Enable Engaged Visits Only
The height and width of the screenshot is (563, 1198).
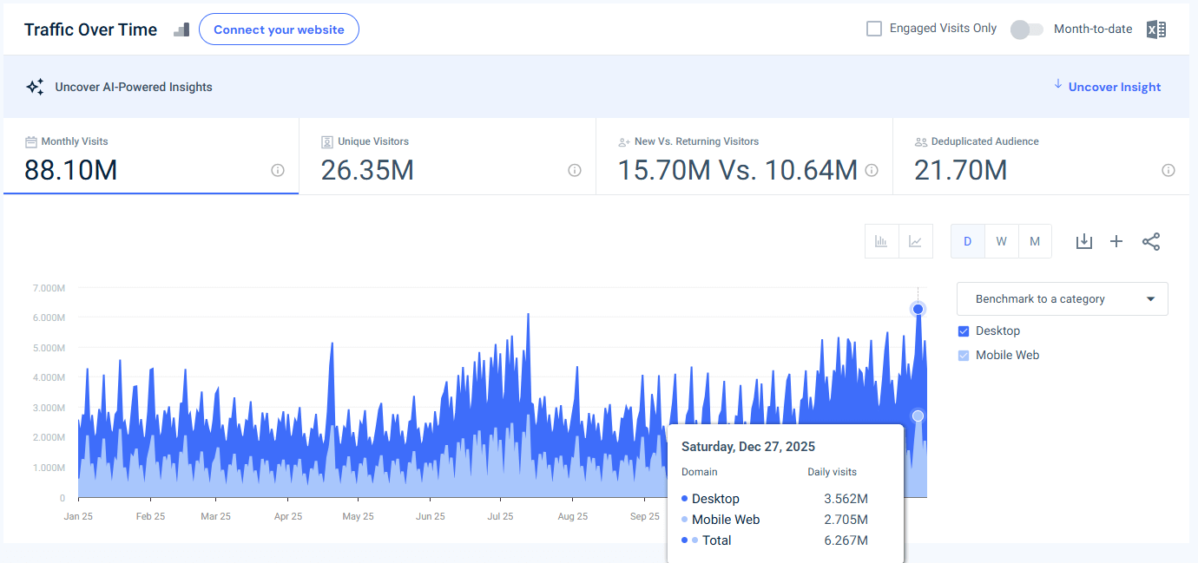(873, 28)
